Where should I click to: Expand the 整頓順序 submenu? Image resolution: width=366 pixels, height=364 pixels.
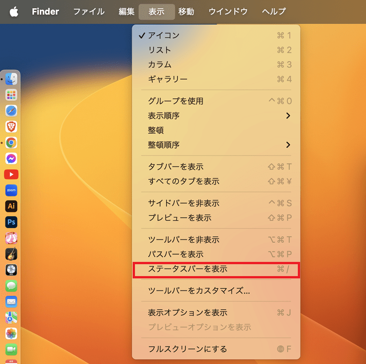(216, 145)
